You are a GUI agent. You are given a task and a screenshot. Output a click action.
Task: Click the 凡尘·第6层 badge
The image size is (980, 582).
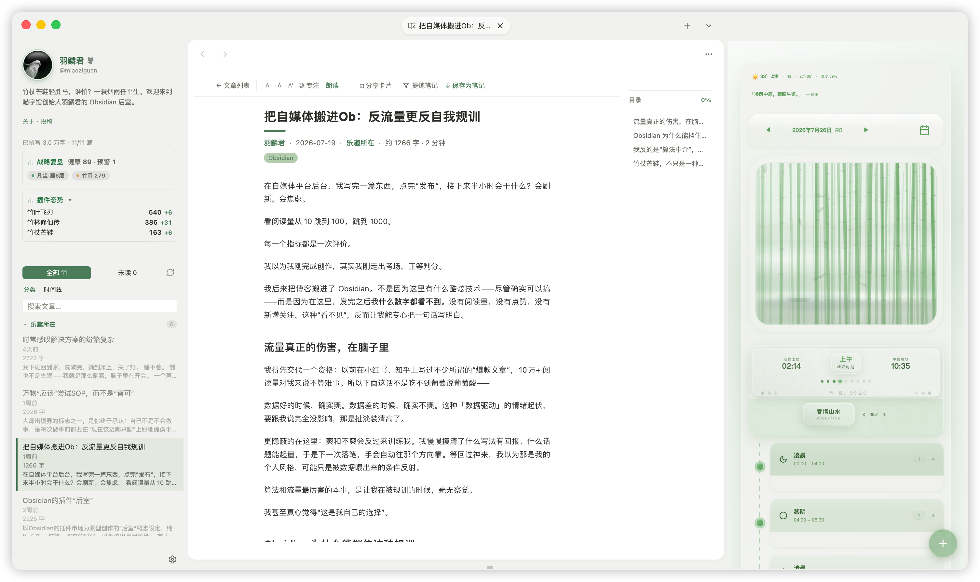(x=48, y=176)
